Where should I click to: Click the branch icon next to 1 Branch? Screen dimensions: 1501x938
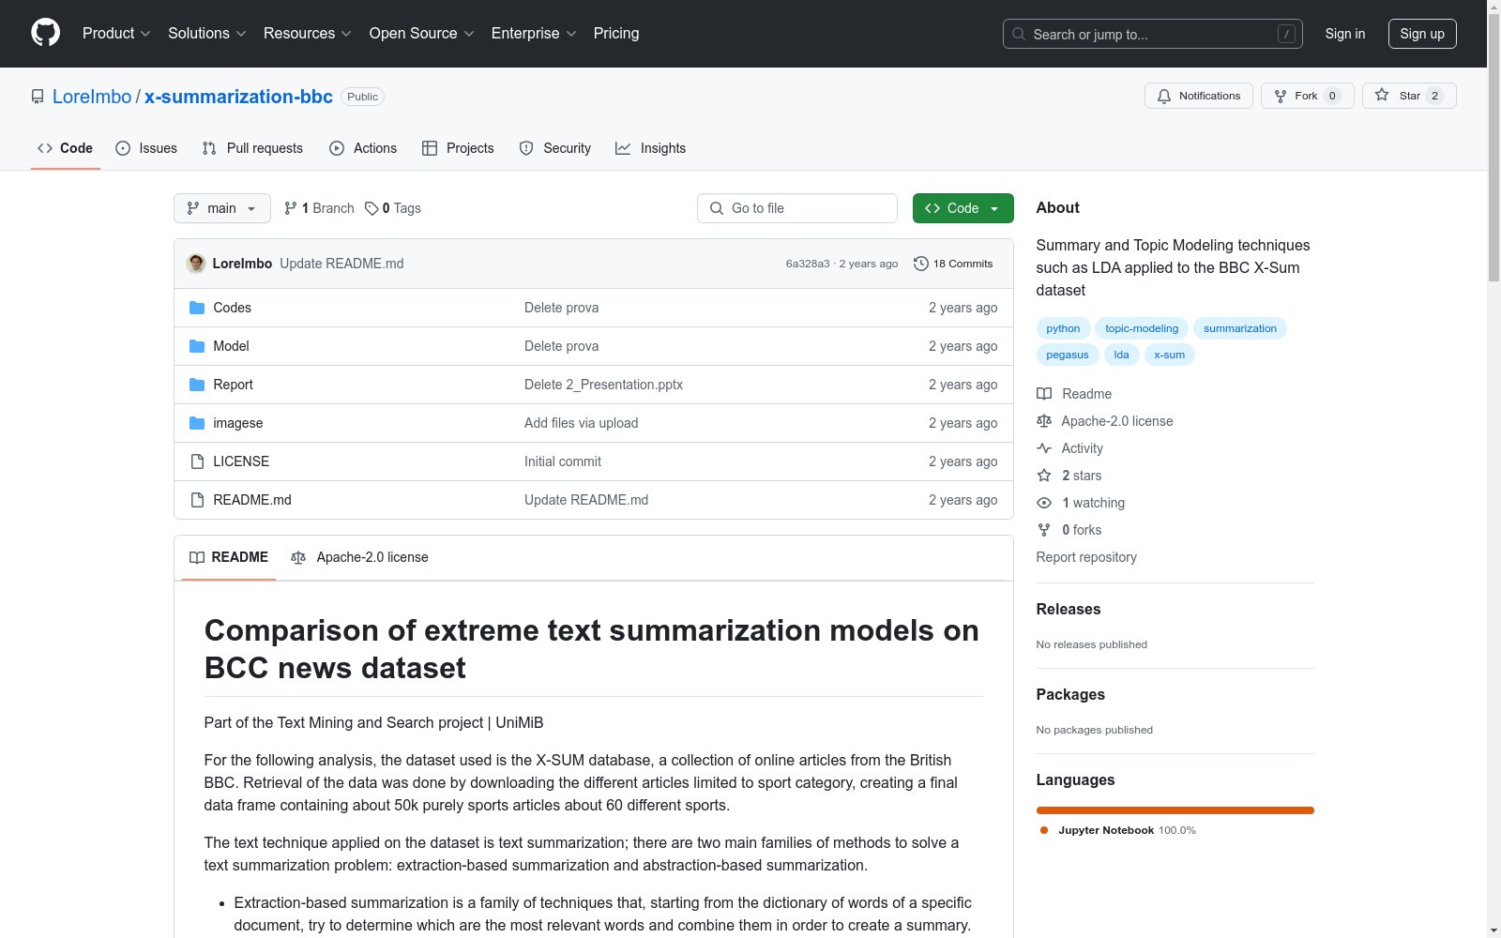[291, 208]
